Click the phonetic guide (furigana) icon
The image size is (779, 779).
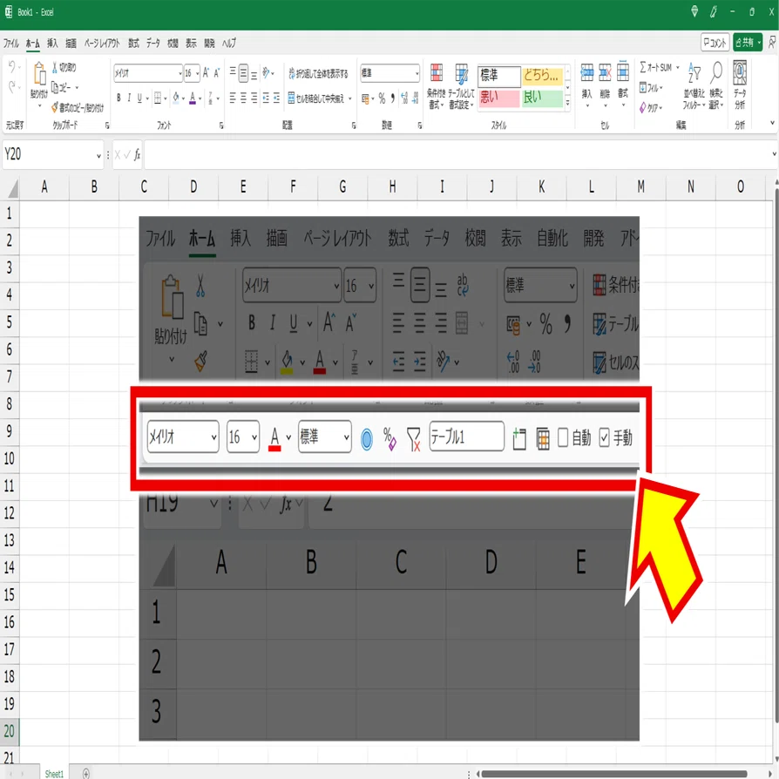(211, 98)
